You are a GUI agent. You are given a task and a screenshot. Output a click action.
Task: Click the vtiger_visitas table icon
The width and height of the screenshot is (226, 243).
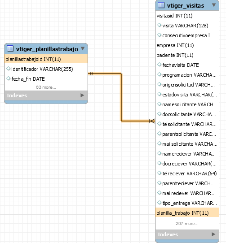pos(161,5)
